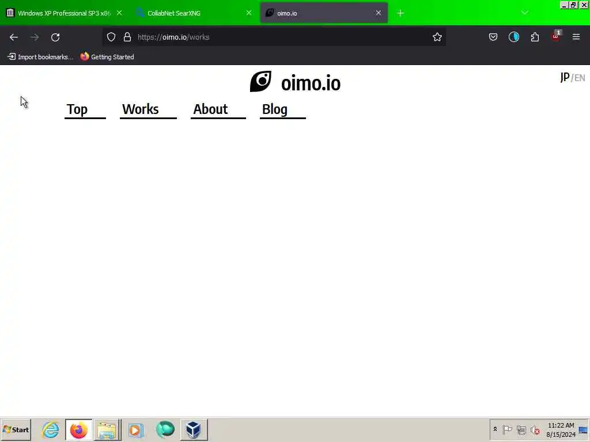Viewport: 590px width, 442px height.
Task: Open the Extensions puzzle menu
Action: click(535, 37)
